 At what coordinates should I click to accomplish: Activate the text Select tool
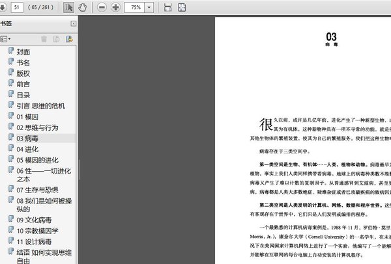click(68, 7)
